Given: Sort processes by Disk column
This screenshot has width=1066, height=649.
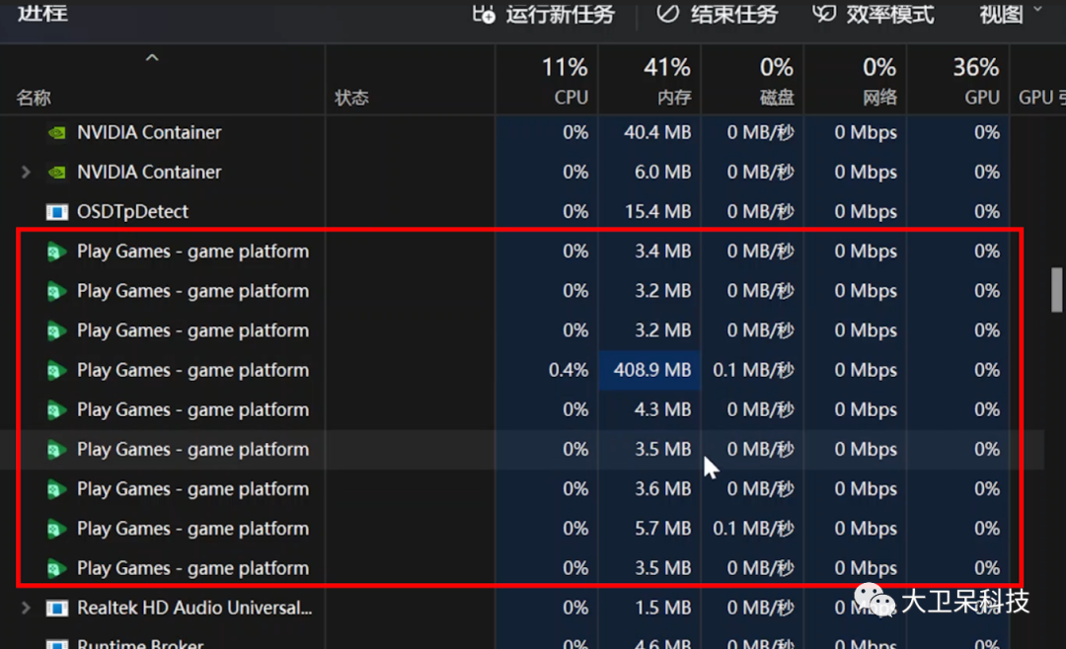Looking at the screenshot, I should [x=752, y=80].
